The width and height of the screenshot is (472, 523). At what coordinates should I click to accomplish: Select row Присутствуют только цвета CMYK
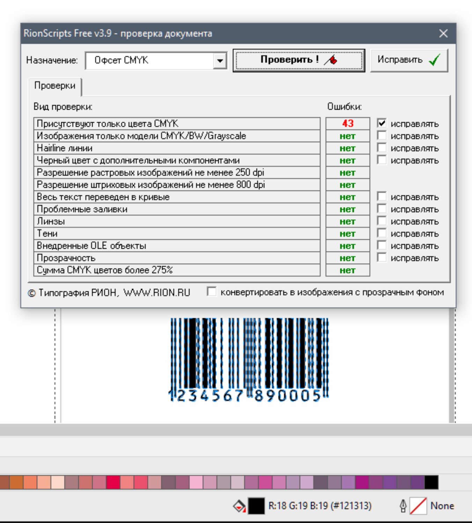tap(177, 124)
